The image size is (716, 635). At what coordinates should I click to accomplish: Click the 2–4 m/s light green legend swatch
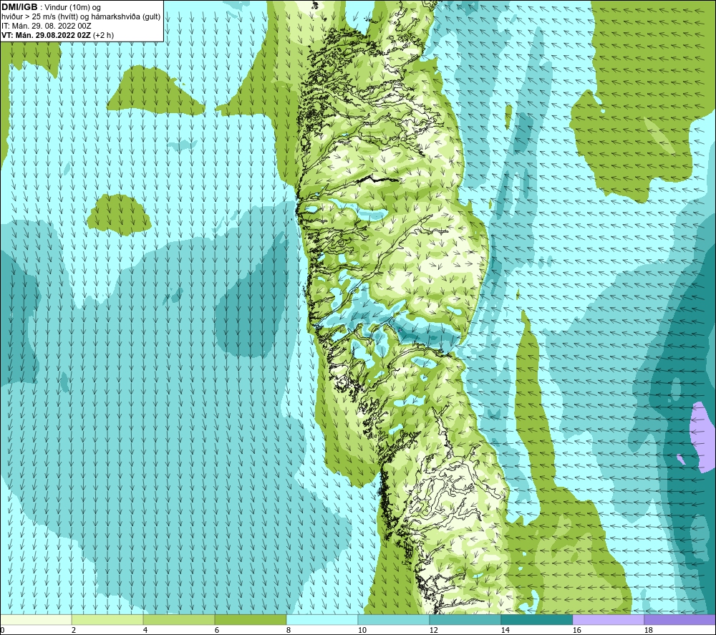(x=107, y=619)
